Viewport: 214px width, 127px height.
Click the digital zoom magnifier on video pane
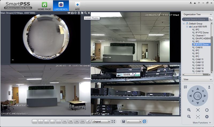coord(86,13)
